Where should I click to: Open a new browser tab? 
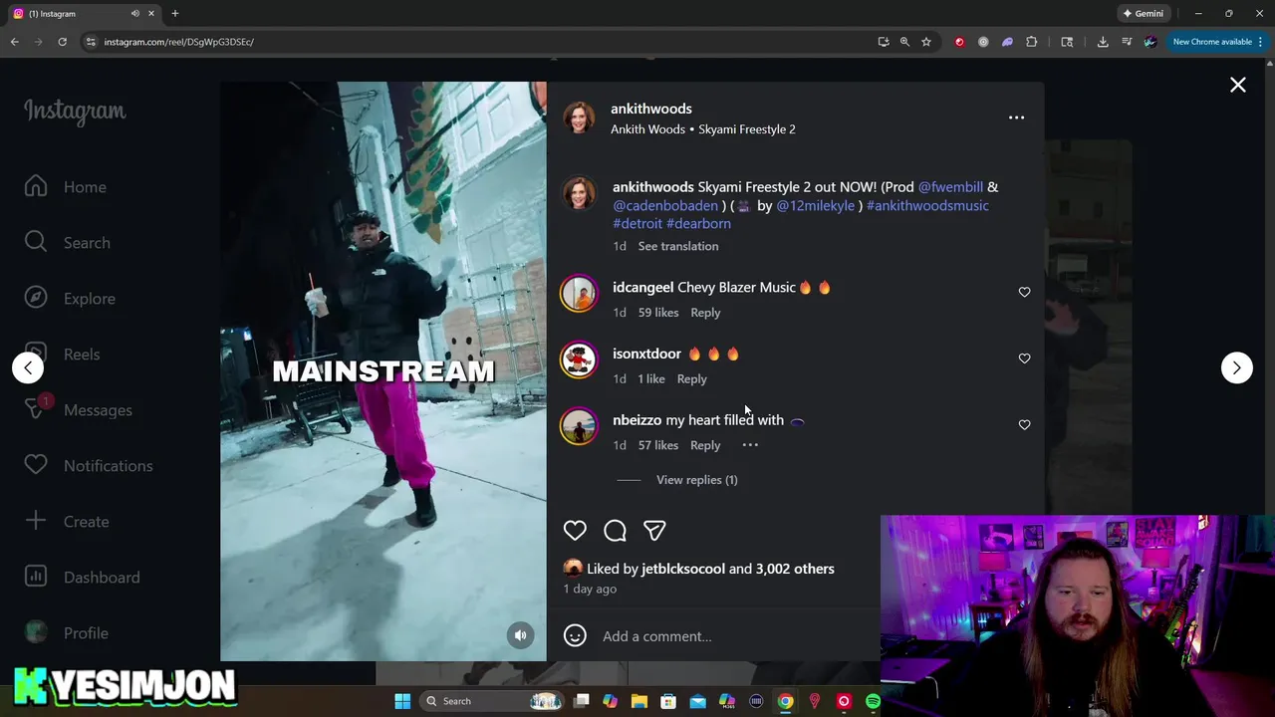[175, 14]
